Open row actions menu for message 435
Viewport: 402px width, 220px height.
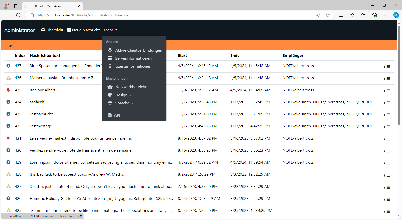(387, 91)
